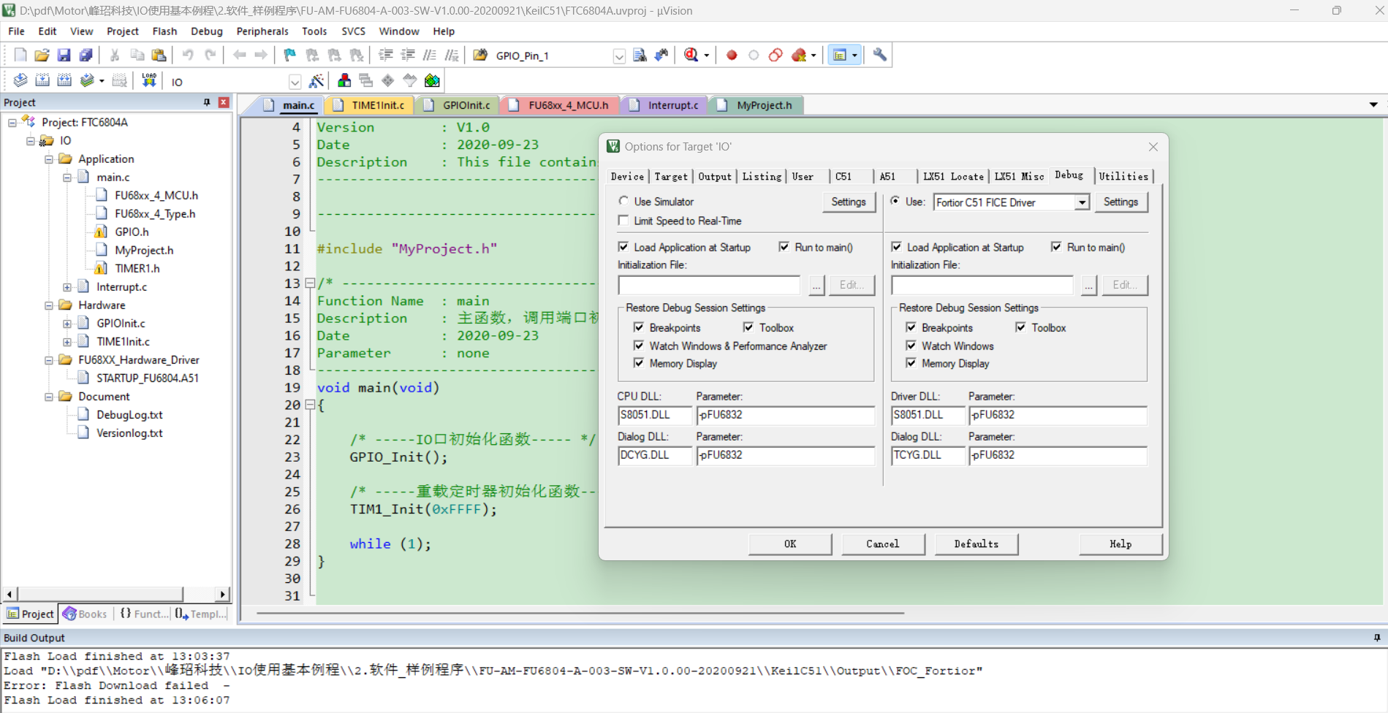This screenshot has width=1388, height=713.
Task: Click Cancel in the options dialog
Action: 883,544
